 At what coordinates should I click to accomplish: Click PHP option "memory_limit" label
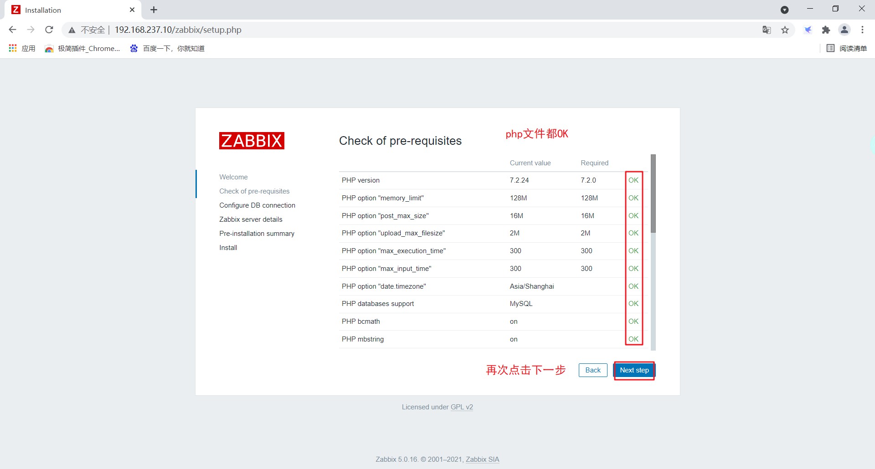383,198
